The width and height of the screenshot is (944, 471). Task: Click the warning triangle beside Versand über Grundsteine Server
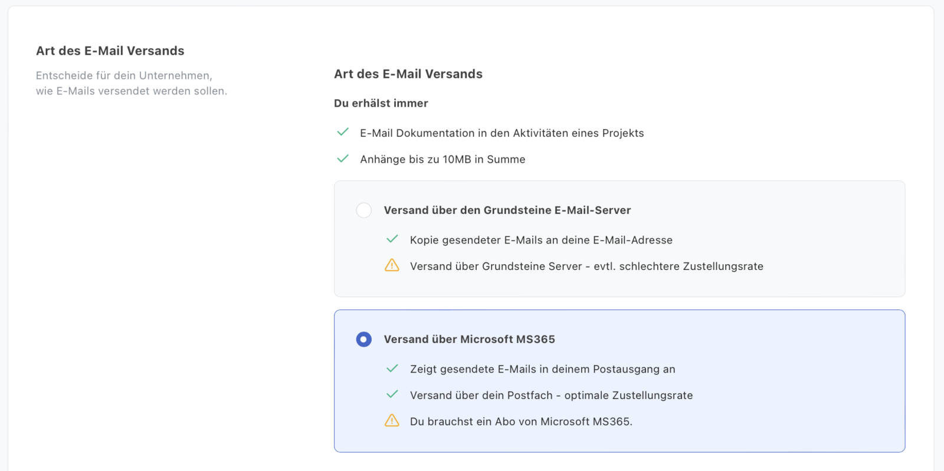(392, 265)
